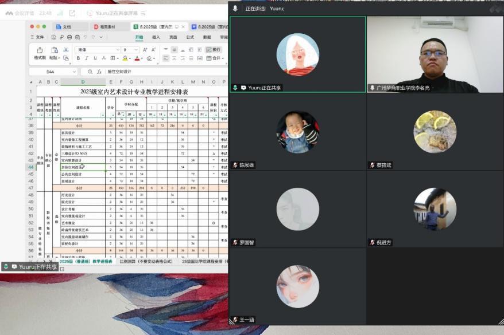Click the Cut scissors icon
Screen dimensions: 504x335
tap(66, 50)
